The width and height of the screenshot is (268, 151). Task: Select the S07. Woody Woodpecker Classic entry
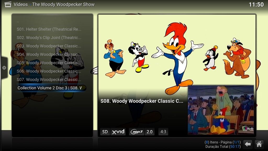coord(49,80)
